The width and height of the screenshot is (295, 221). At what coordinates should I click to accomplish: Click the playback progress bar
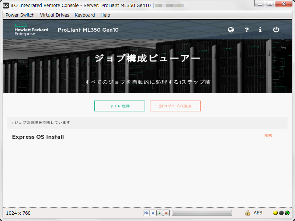pos(202,213)
